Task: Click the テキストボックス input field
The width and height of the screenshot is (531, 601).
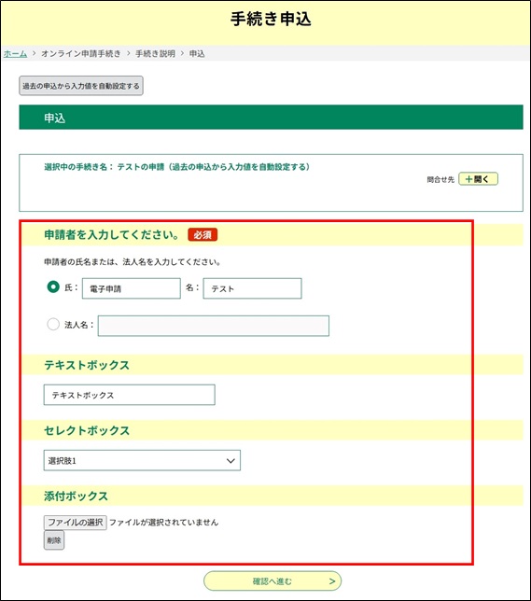Action: pos(129,395)
